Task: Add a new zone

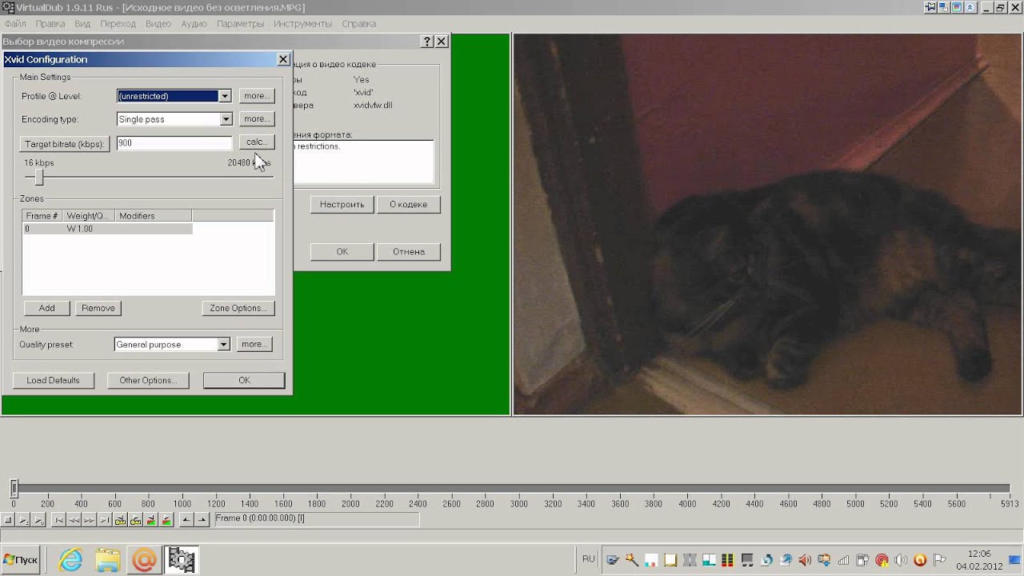Action: coord(46,308)
